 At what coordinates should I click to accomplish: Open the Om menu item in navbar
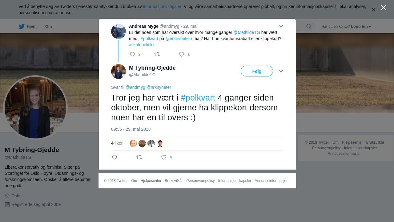pos(48,27)
